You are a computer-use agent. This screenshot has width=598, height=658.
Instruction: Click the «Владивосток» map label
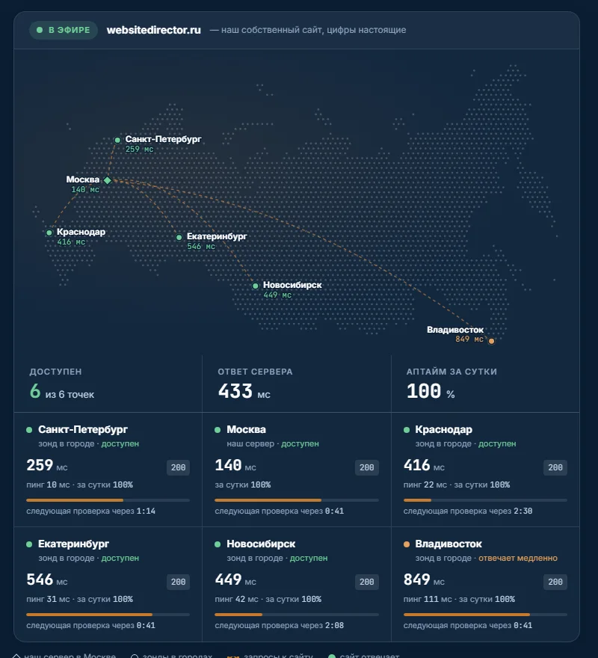pyautogui.click(x=455, y=330)
